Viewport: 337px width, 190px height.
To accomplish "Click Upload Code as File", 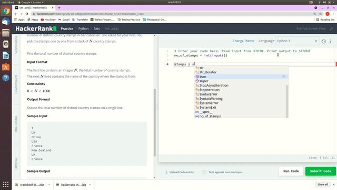I will point(179,172).
